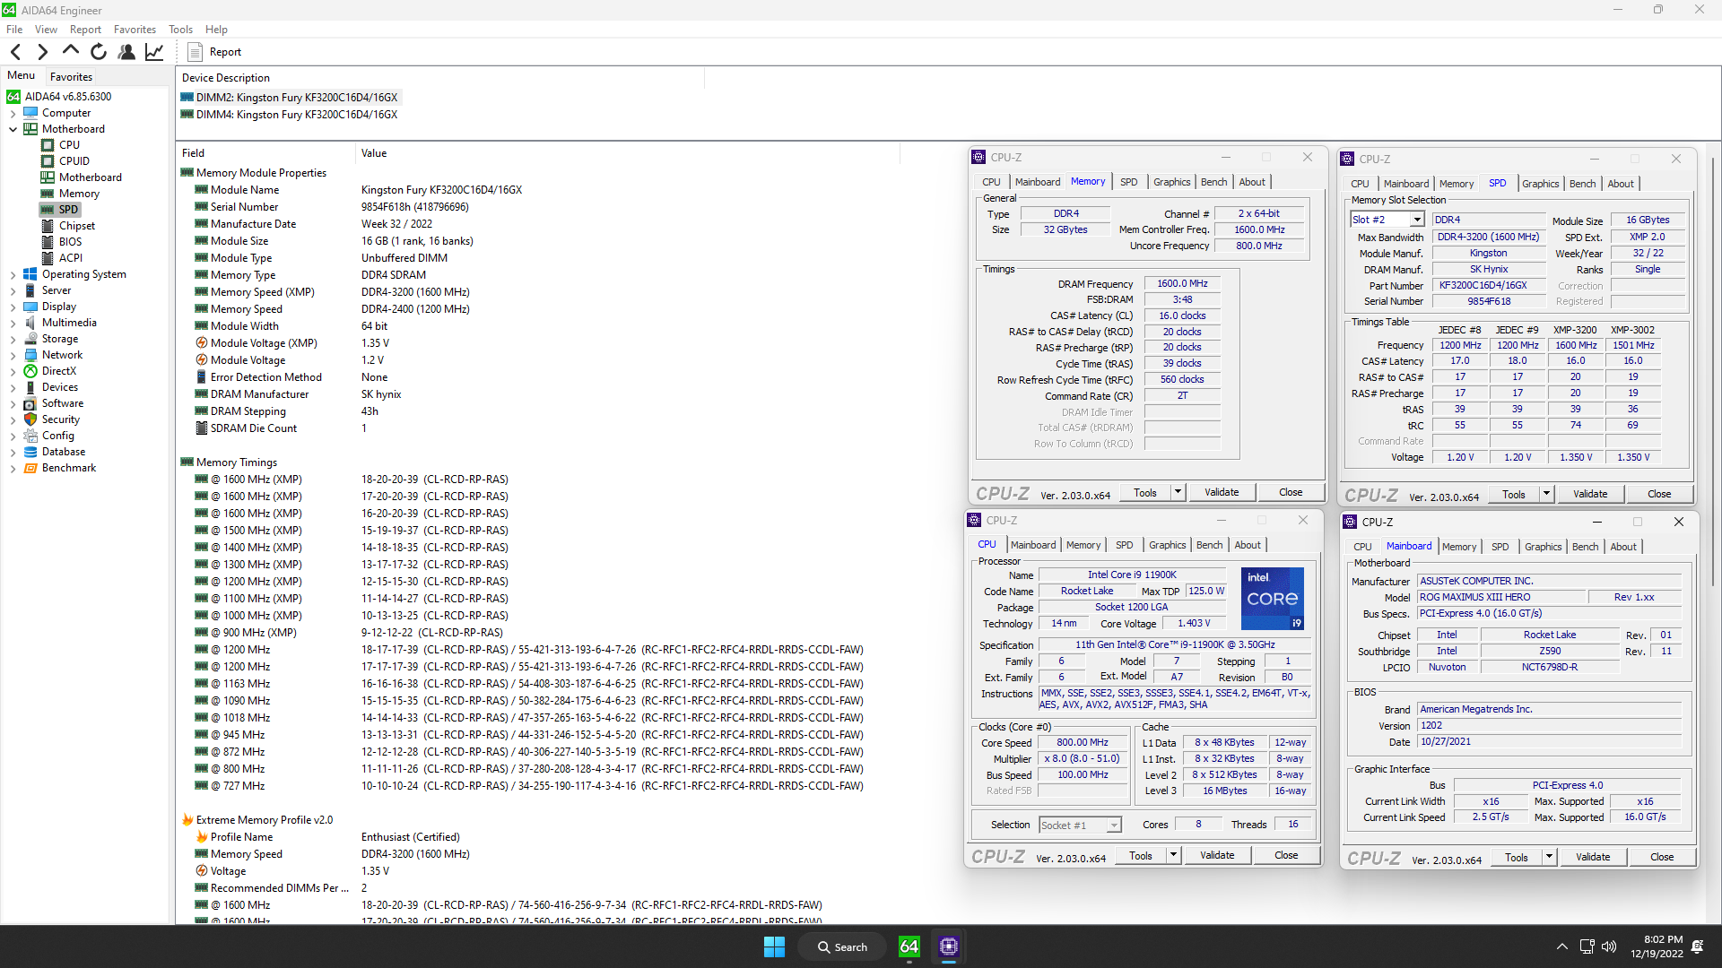Select ACPI in the sidebar tree
The width and height of the screenshot is (1722, 968).
(70, 258)
